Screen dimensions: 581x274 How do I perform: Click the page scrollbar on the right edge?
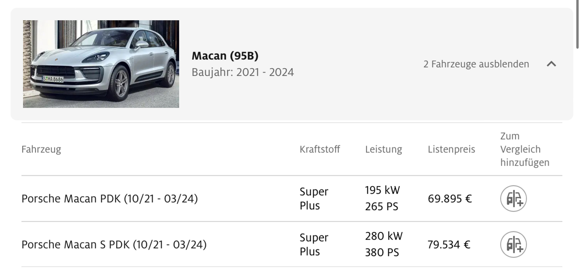point(577,24)
